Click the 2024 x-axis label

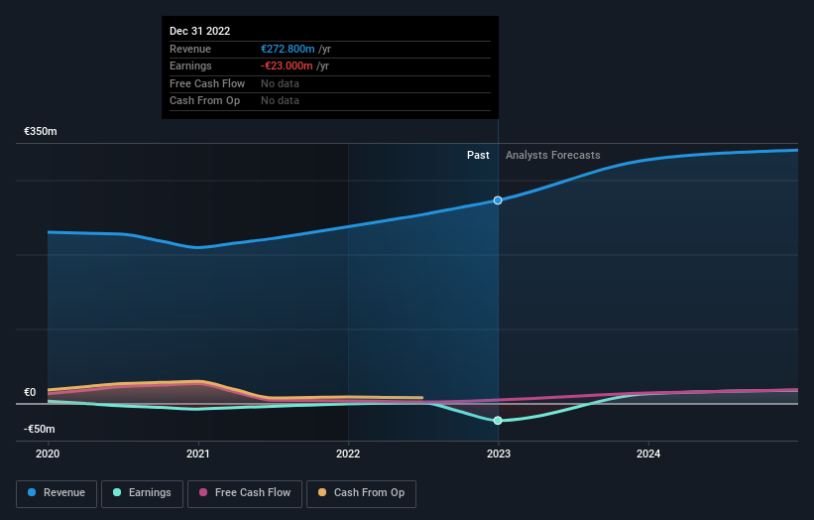(x=648, y=455)
